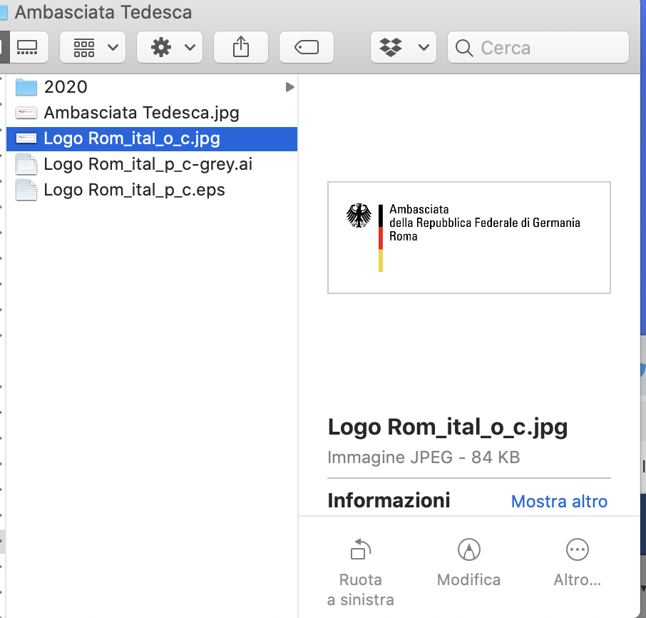Viewport: 646px width, 618px height.
Task: Select Logo Rom_ital_p_c.eps file
Action: [x=152, y=190]
